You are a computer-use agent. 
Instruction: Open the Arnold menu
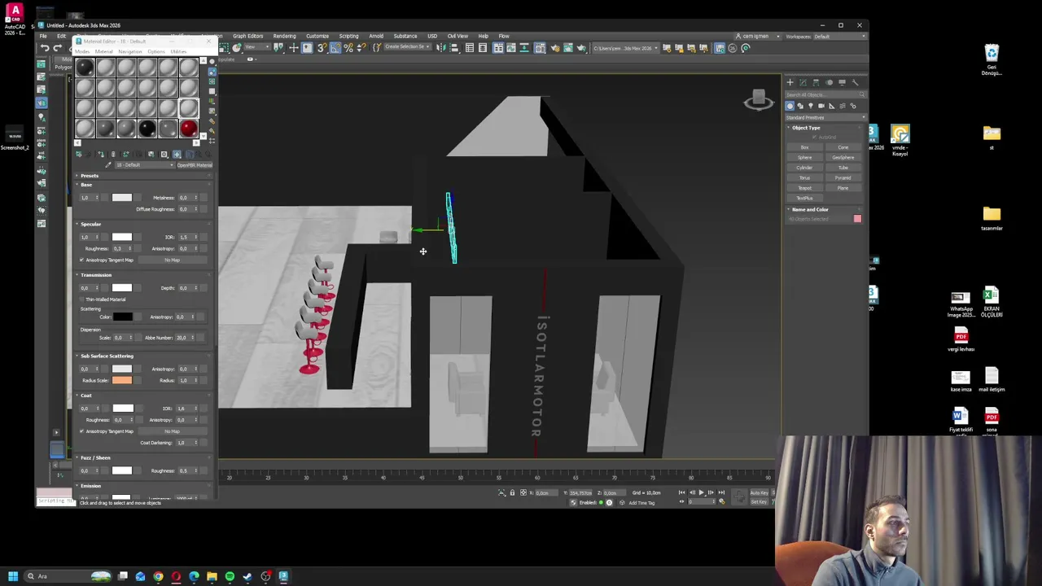[x=376, y=37]
